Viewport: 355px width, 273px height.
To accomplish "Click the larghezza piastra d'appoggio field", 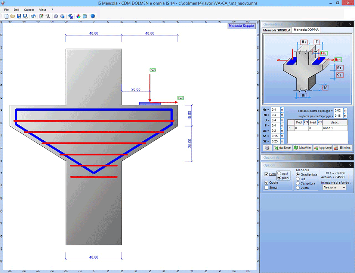I will [x=339, y=116].
